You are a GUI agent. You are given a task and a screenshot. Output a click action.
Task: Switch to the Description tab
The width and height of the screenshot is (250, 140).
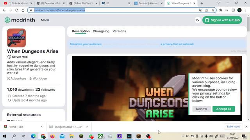pos(81,31)
